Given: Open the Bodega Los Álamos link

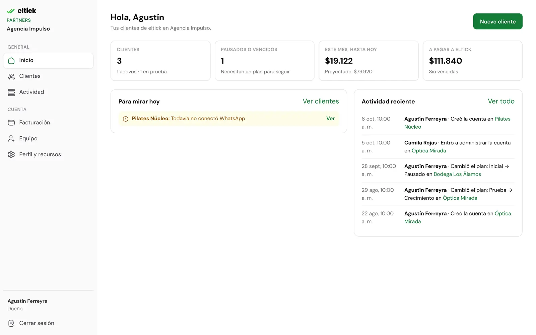Looking at the screenshot, I should click(457, 174).
